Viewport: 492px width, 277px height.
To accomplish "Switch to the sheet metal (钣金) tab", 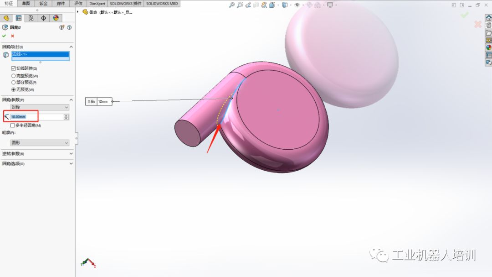I will coord(43,4).
